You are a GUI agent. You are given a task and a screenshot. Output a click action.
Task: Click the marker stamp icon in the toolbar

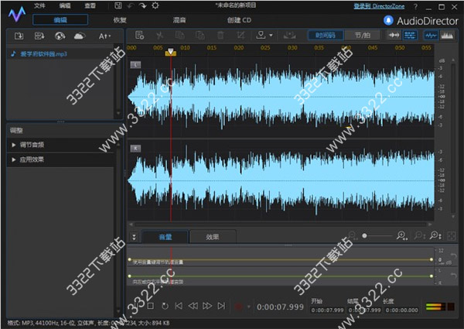[x=261, y=36]
